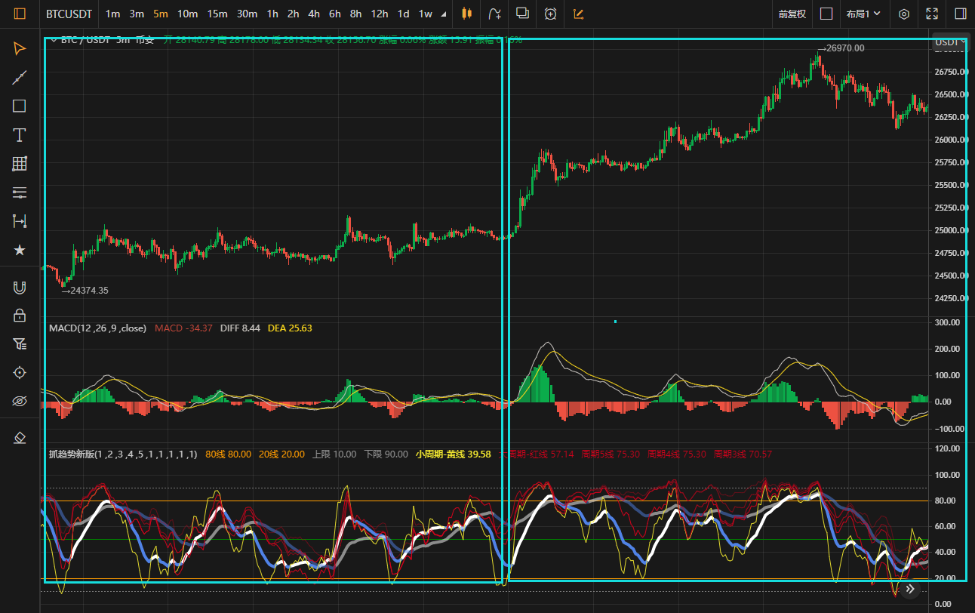
Task: Pick the text annotation tool
Action: [20, 135]
